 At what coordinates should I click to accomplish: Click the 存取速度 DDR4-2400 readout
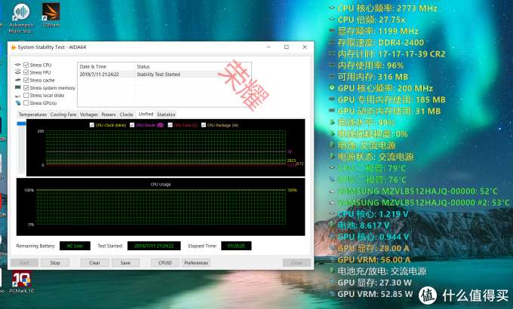pos(380,42)
